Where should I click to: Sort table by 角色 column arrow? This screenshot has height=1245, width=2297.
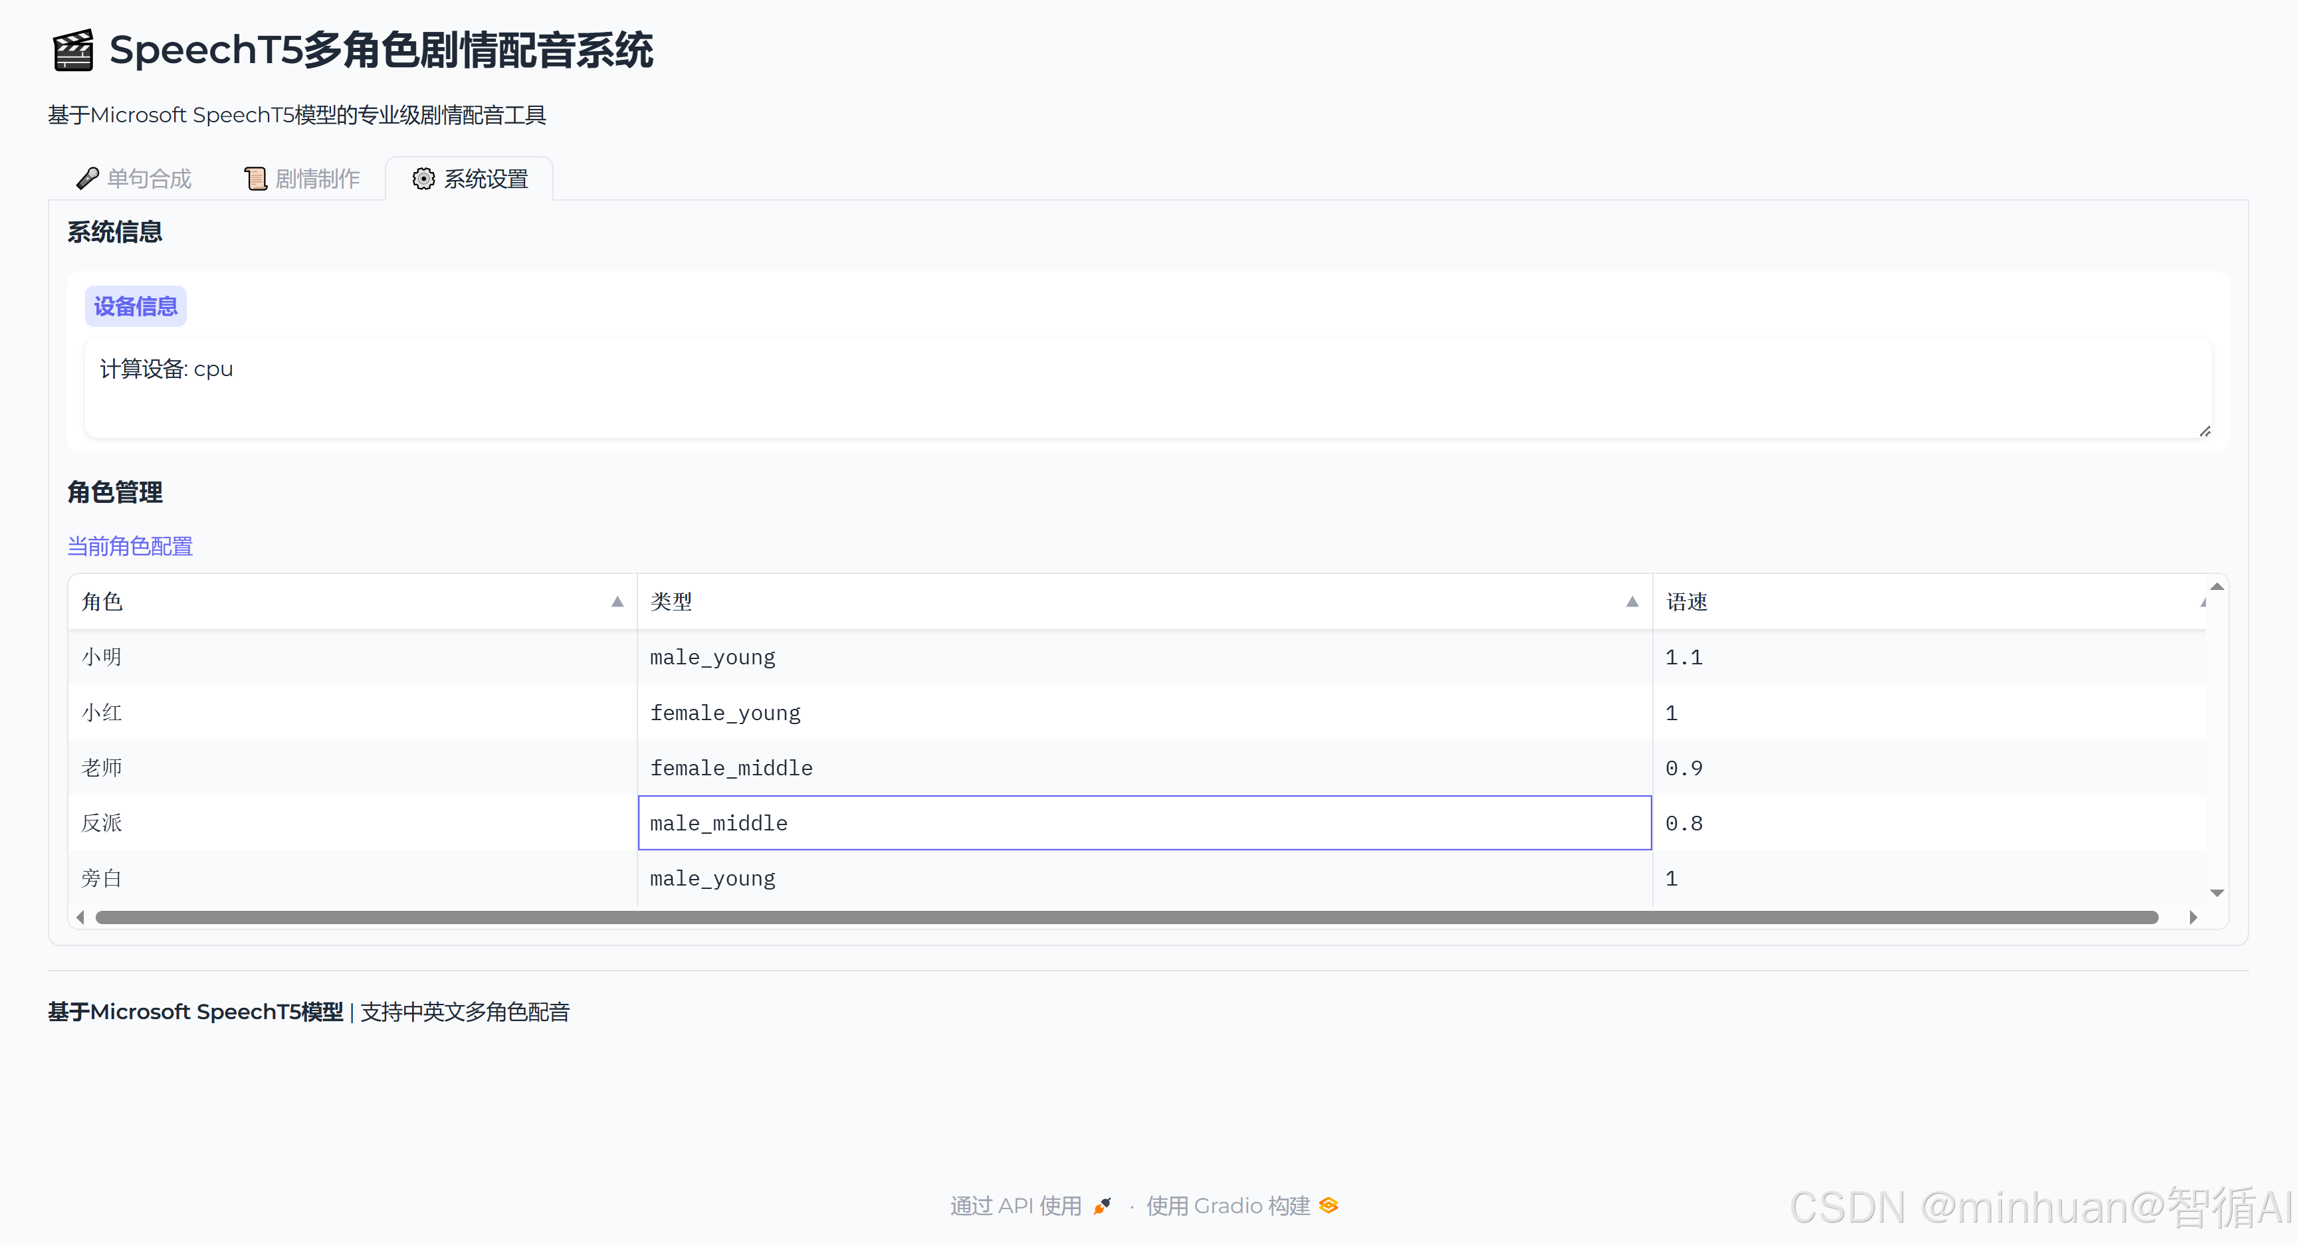(x=617, y=601)
